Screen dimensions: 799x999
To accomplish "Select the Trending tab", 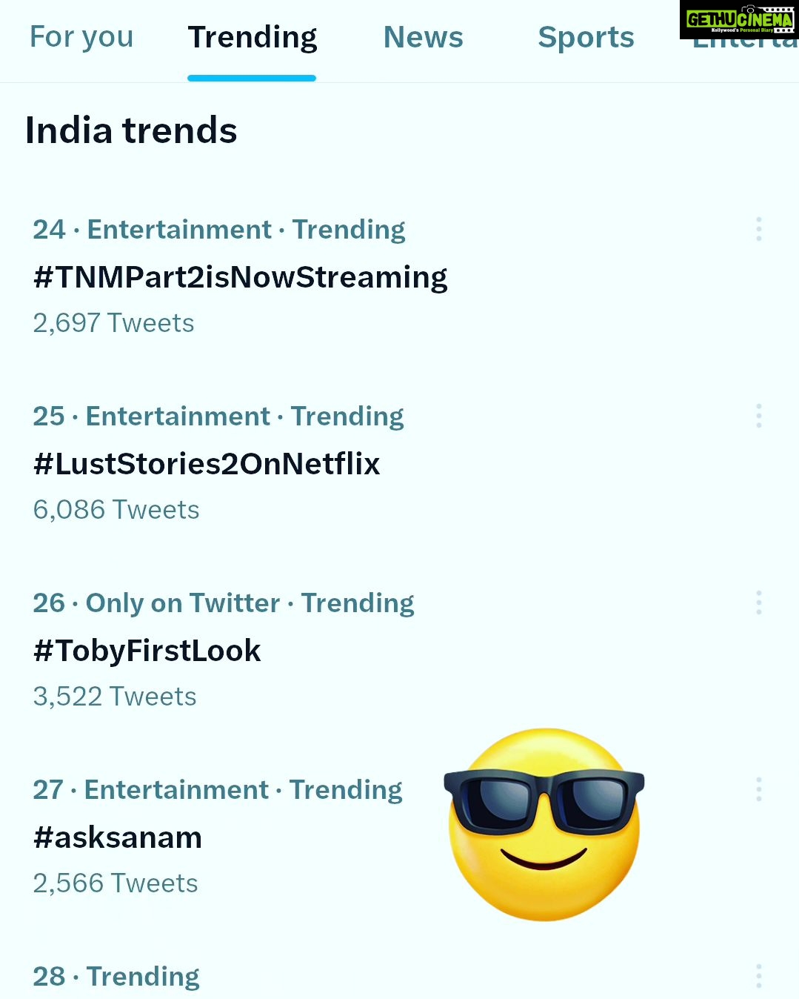I will 252,38.
